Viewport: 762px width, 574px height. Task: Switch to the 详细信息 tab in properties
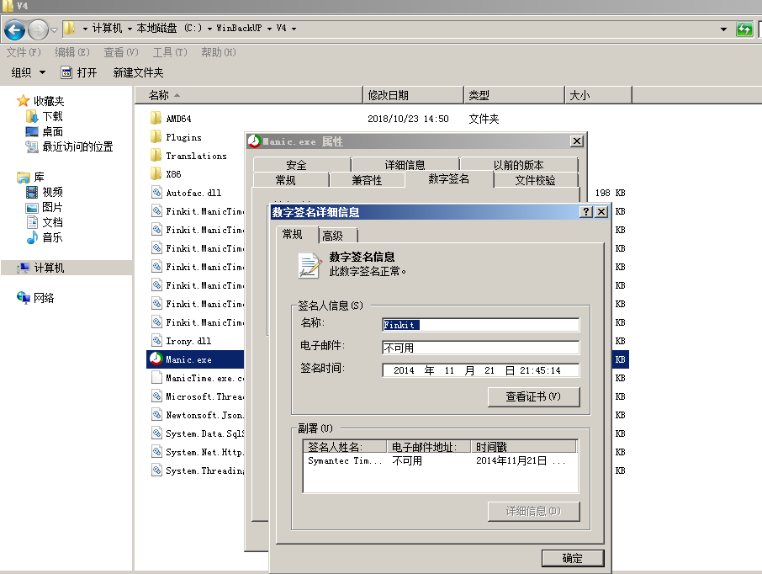coord(405,164)
